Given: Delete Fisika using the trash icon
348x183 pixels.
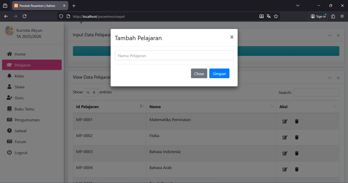Looking at the screenshot, I should point(297,137).
